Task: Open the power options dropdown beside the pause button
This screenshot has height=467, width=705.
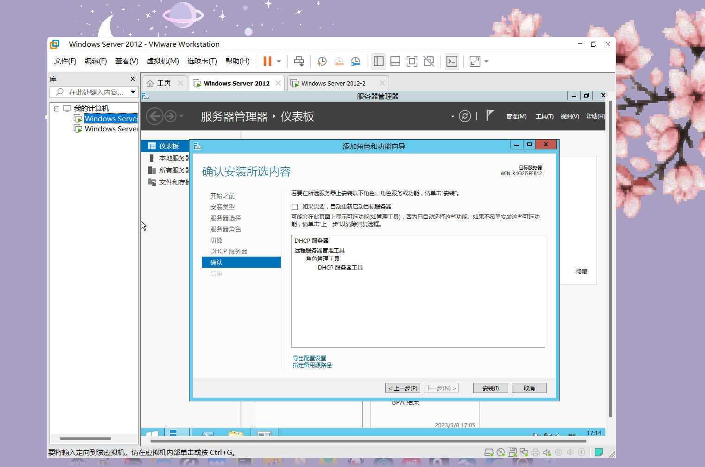Action: (x=279, y=61)
